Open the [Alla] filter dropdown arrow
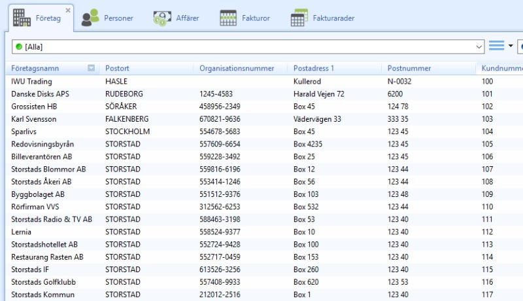Viewport: 523px width, 301px height. (479, 46)
